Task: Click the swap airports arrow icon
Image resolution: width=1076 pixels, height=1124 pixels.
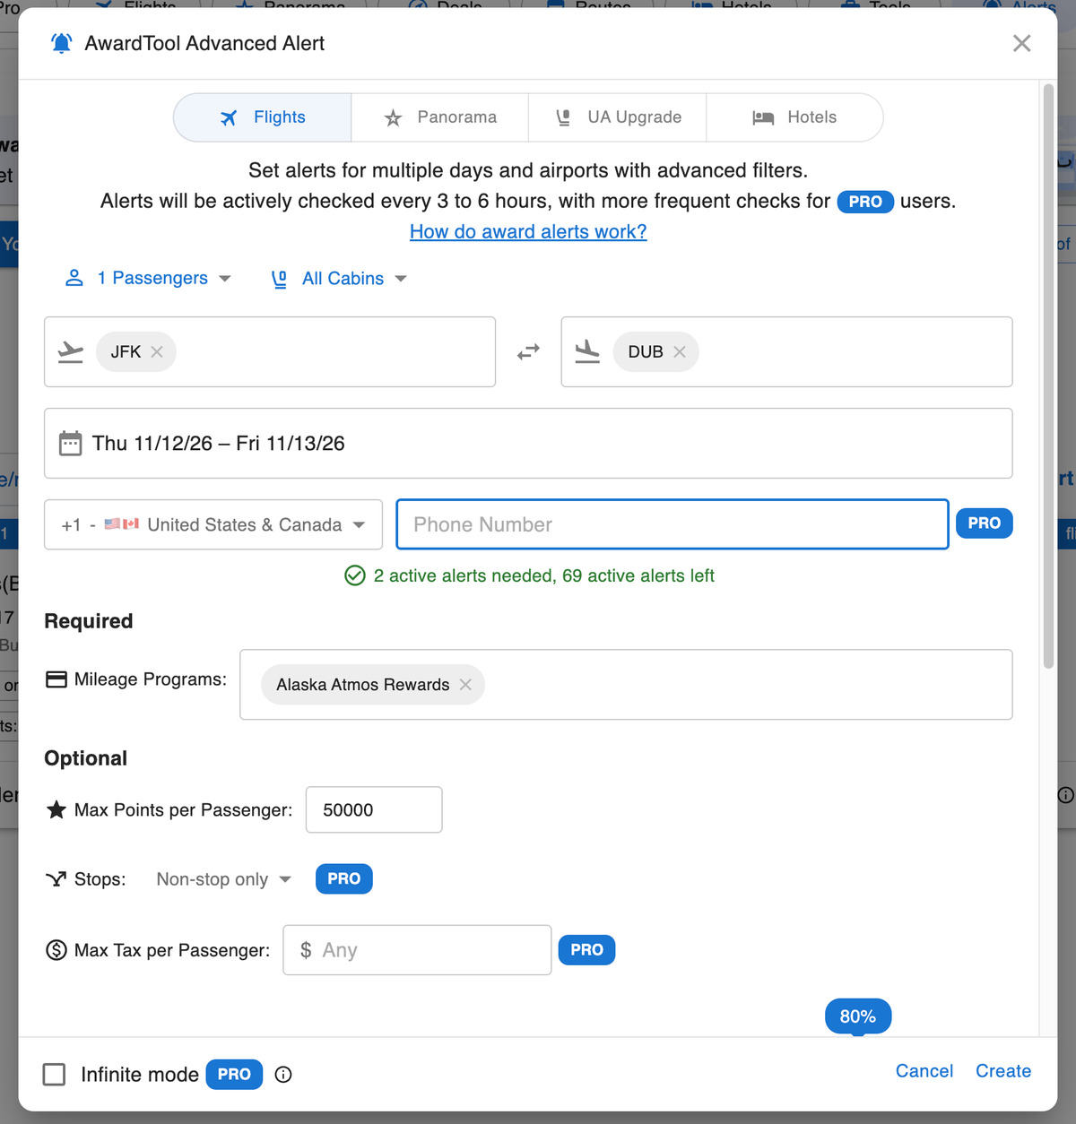Action: coord(528,351)
